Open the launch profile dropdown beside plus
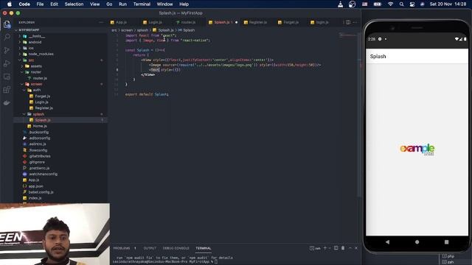This screenshot has height=265, width=472. 330,248
